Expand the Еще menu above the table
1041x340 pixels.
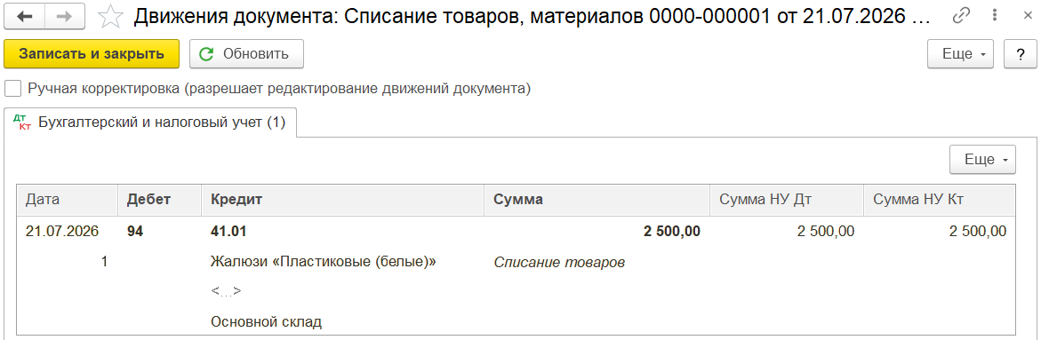pyautogui.click(x=982, y=160)
